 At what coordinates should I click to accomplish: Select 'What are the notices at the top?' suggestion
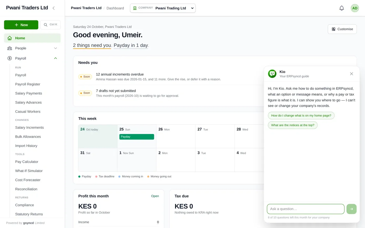[293, 125]
